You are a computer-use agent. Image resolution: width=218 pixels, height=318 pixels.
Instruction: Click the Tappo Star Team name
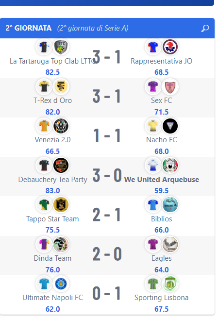(52, 219)
